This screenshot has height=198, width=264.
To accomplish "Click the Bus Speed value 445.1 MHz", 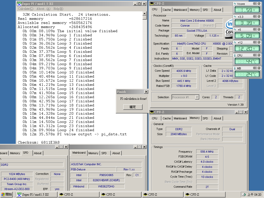I will click(184, 81).
